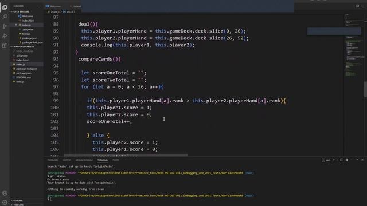Close the terminal panel
Screen dimensions: 367x206
point(362,160)
